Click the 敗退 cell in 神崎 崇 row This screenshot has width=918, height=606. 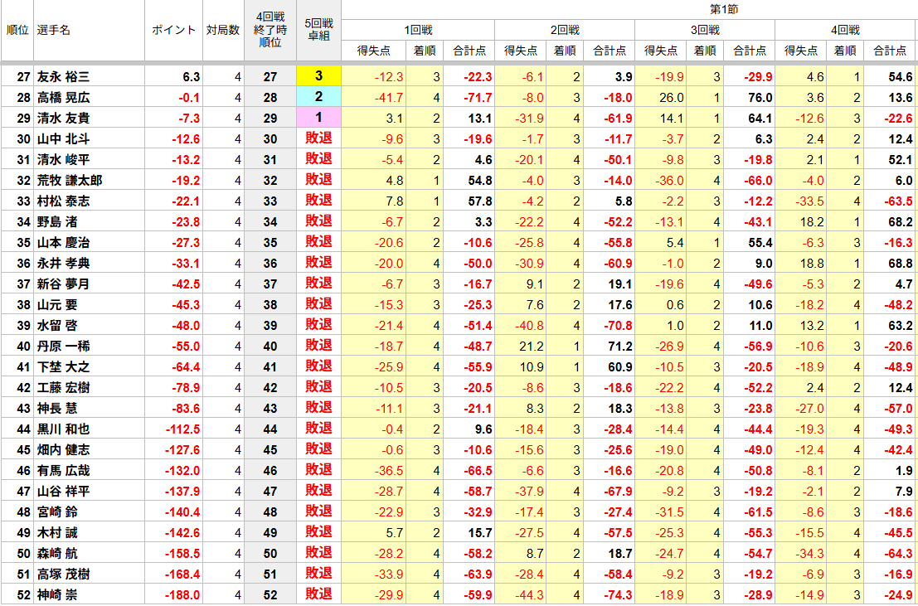click(319, 595)
